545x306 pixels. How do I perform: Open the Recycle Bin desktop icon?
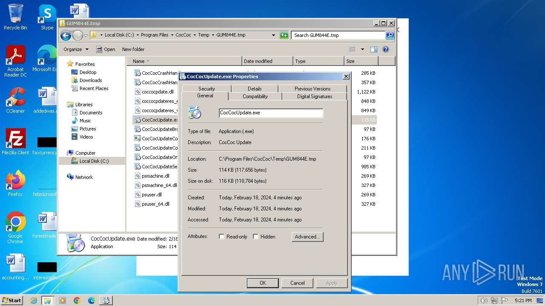coord(15,17)
